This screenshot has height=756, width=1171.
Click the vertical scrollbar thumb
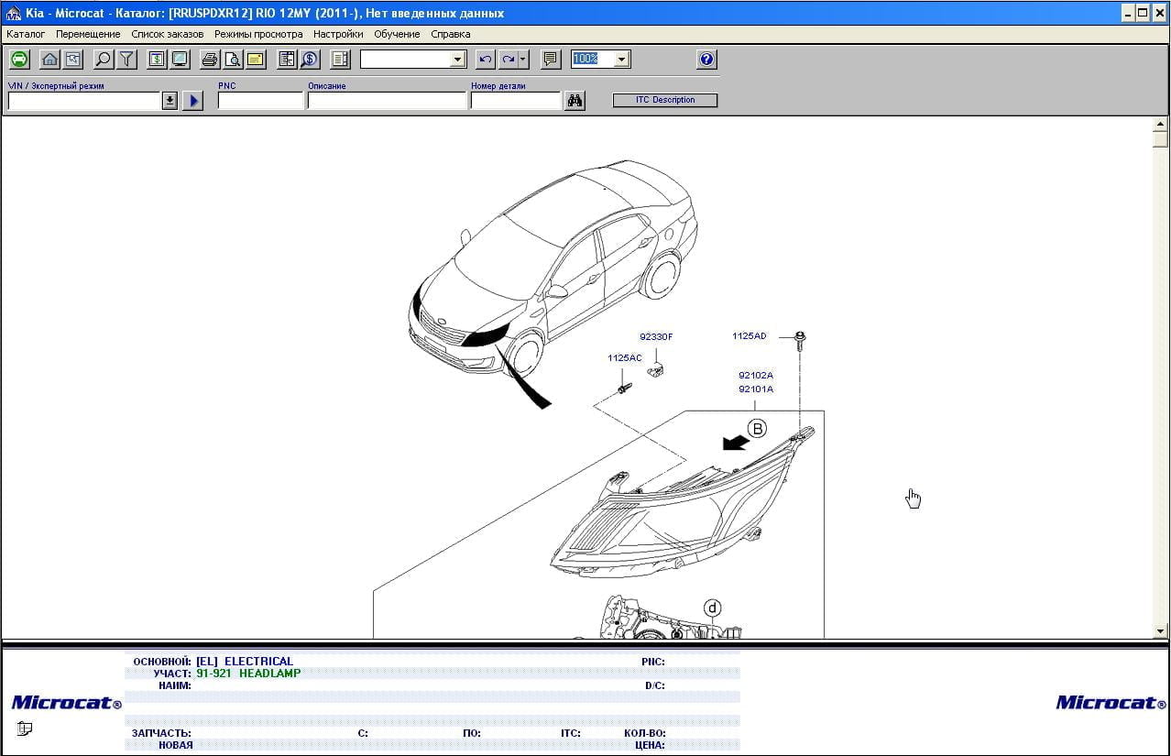coord(1161,140)
